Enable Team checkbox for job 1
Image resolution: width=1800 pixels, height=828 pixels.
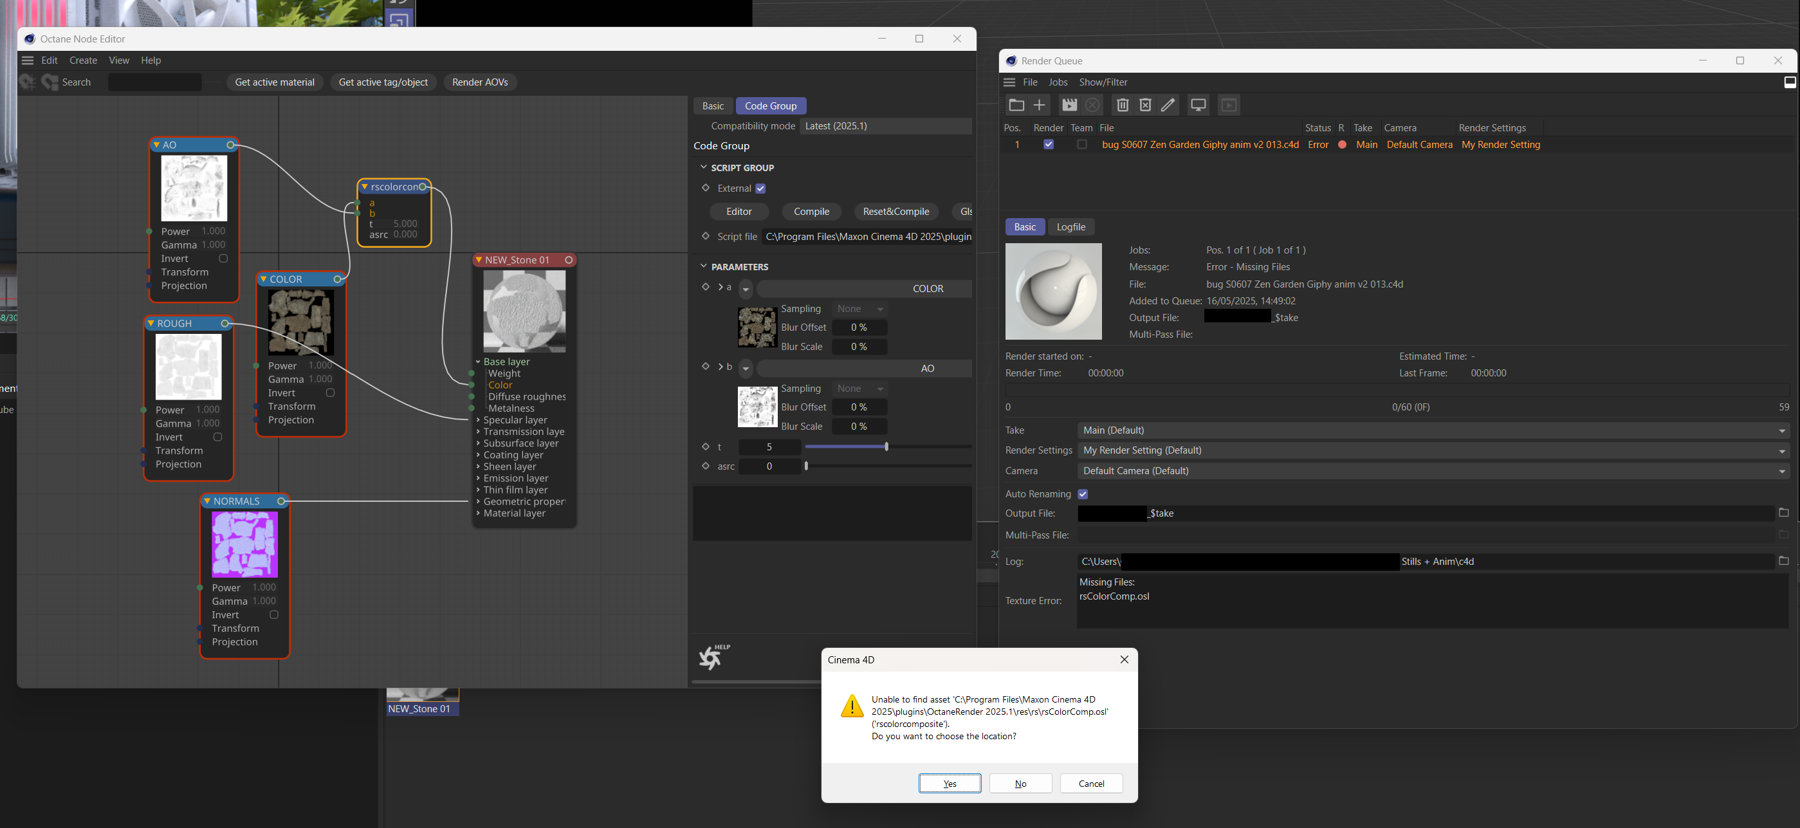click(1081, 145)
